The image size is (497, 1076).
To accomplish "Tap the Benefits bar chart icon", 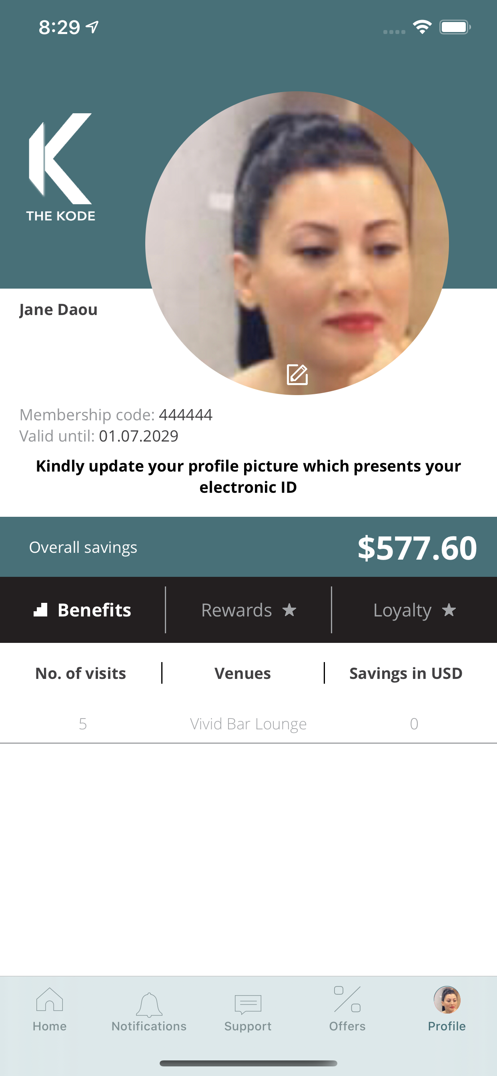I will click(x=40, y=610).
